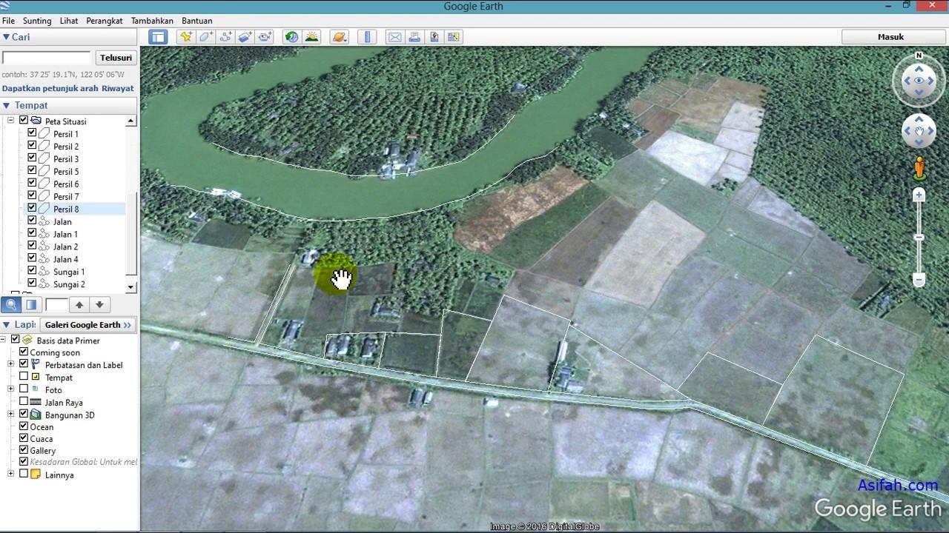Click the Telusuri search button
Viewport: 949px width, 533px height.
116,58
